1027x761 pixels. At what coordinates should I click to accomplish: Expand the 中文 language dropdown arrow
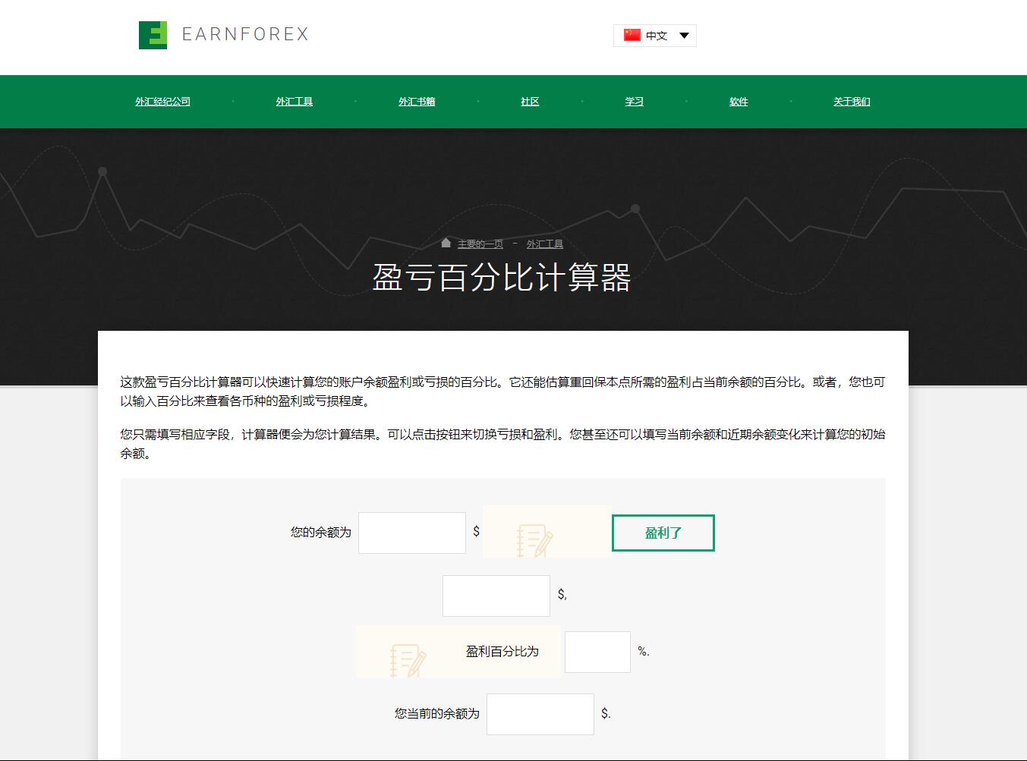684,36
